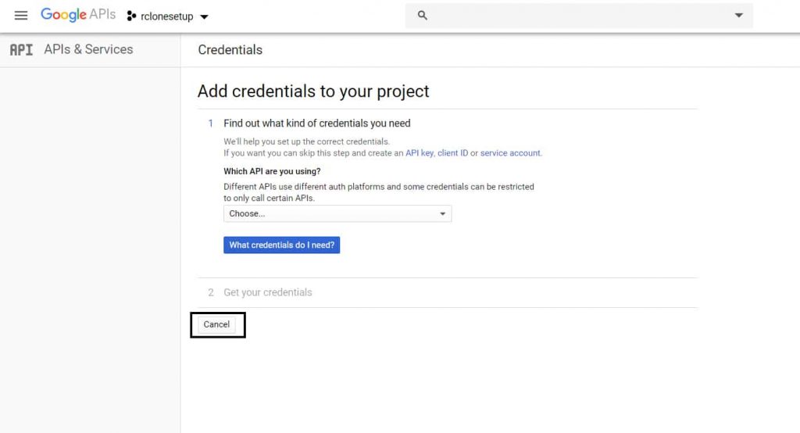
Task: Open the client ID link
Action: (452, 152)
